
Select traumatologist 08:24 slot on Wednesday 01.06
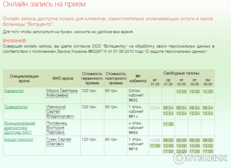[168, 108]
